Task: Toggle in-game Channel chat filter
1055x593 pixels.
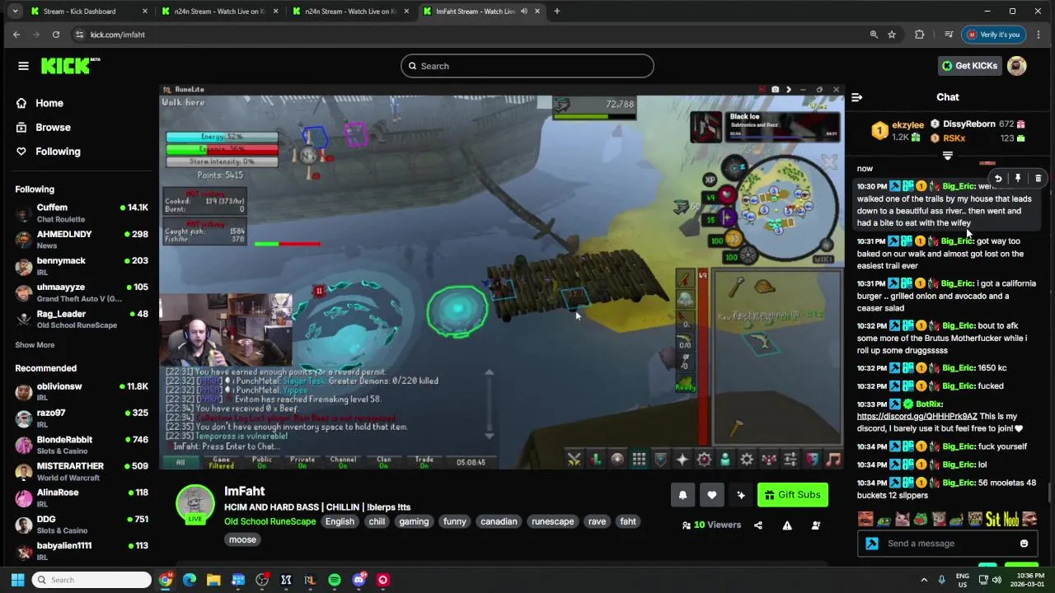Action: (x=343, y=462)
